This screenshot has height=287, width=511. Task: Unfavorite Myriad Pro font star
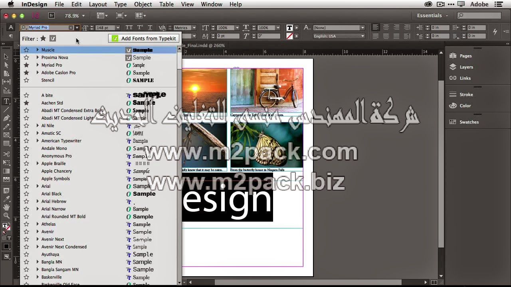(26, 65)
